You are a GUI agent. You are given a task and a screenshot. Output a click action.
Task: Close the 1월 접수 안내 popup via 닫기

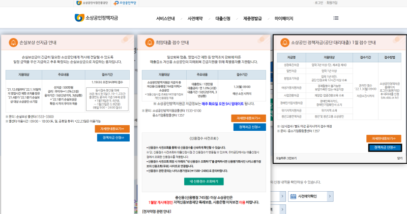tap(400, 158)
